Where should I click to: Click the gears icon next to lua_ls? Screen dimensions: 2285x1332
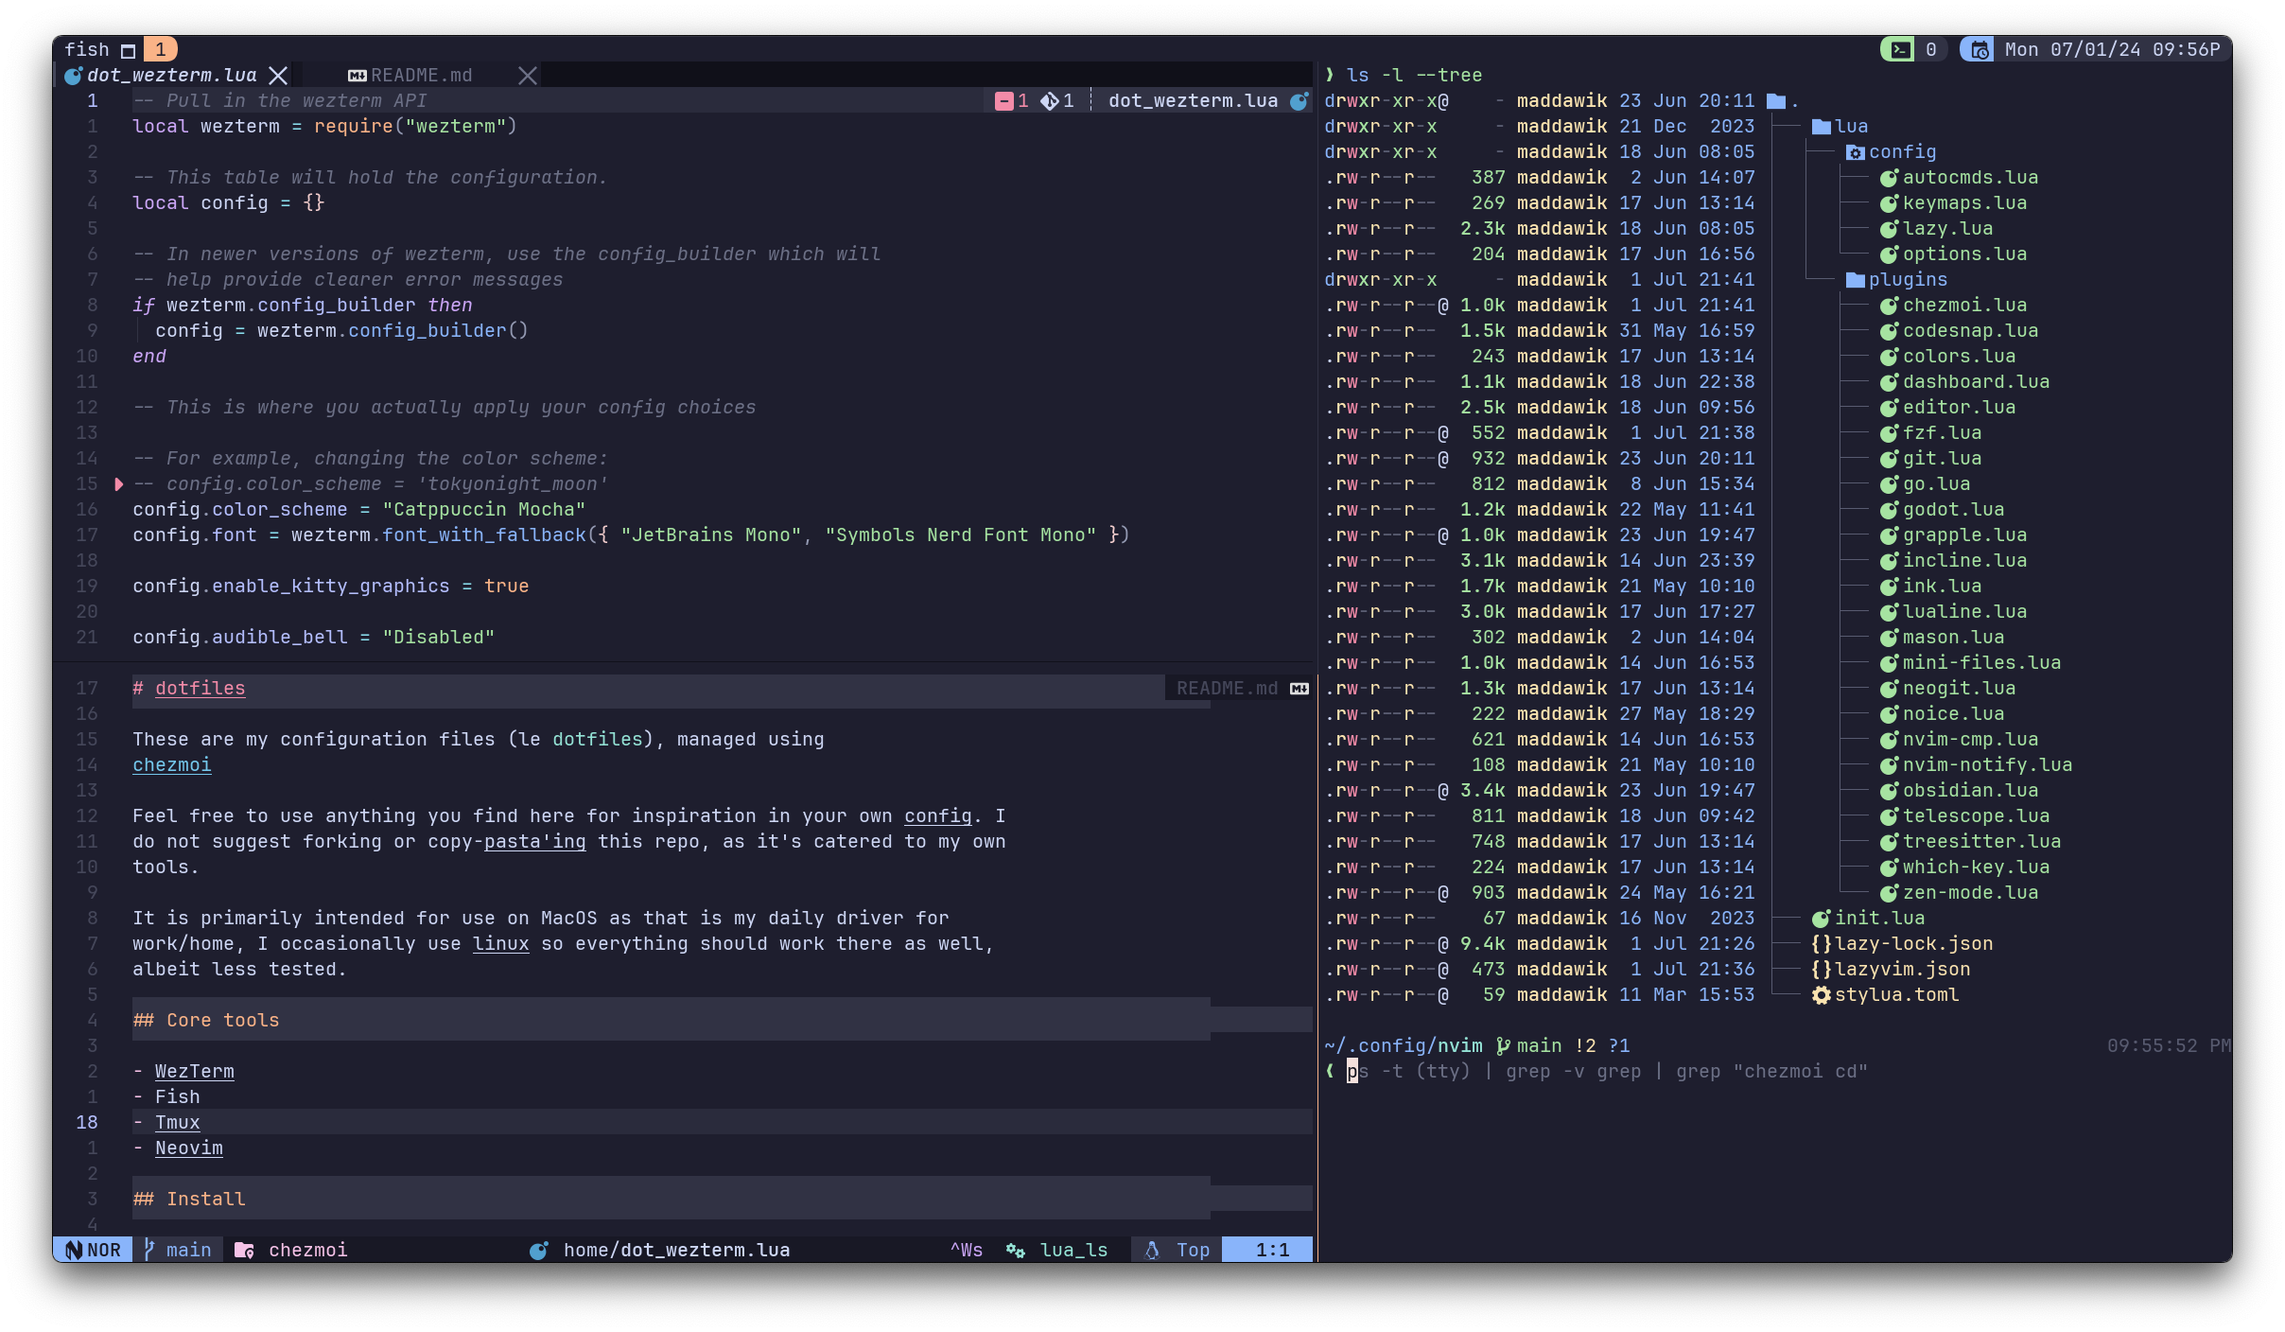(x=1016, y=1250)
